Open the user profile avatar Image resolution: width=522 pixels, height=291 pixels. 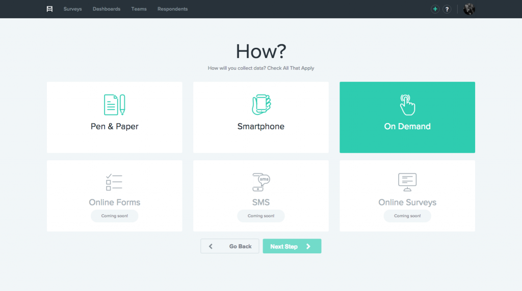click(x=469, y=9)
